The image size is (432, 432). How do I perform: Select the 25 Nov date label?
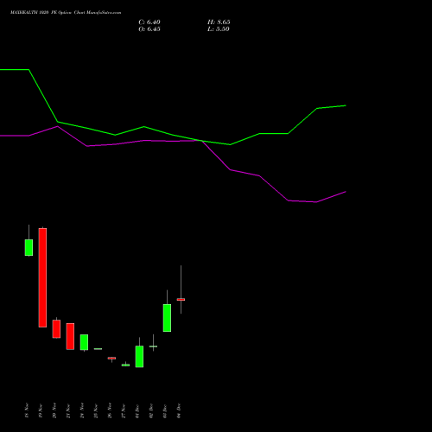pyautogui.click(x=96, y=410)
